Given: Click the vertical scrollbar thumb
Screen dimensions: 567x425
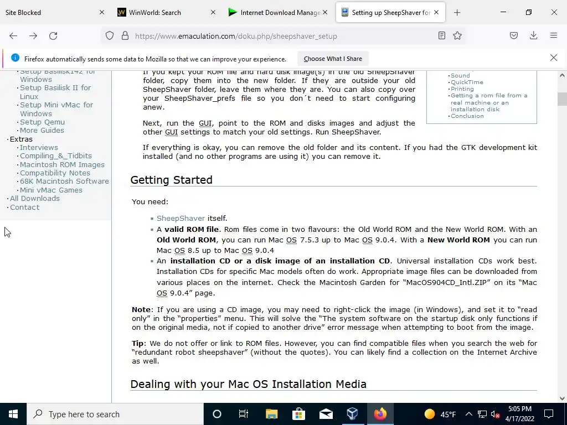Looking at the screenshot, I should pos(562,99).
